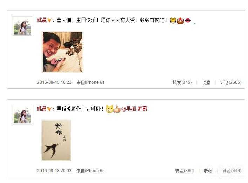Click the orange verified V badge in first post
This screenshot has height=183, width=248.
pyautogui.click(x=49, y=20)
